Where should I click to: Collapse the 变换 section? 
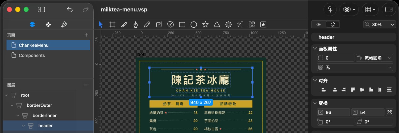pyautogui.click(x=315, y=103)
